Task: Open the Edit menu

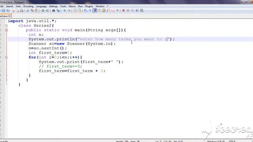Action: pyautogui.click(x=2, y=6)
